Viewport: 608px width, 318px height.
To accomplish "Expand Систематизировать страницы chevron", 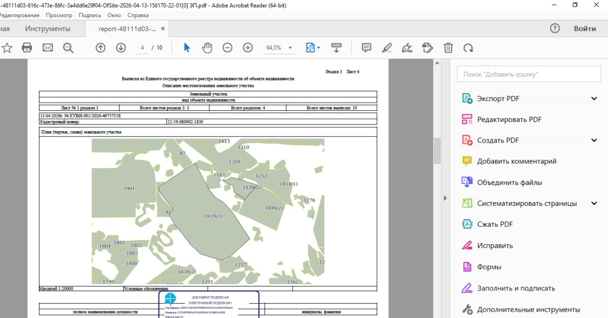I will [x=594, y=203].
